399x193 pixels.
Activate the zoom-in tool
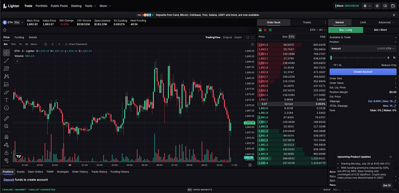(x=6, y=126)
